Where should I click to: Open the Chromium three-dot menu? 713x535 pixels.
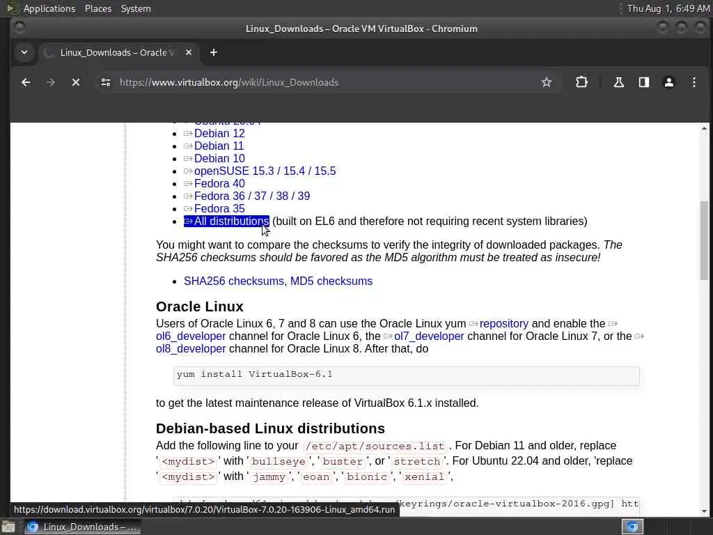(x=694, y=82)
